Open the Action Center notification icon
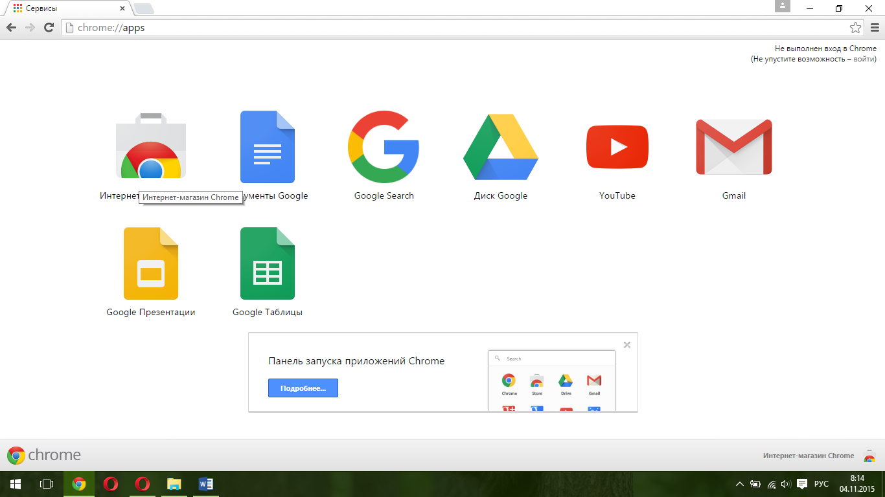The height and width of the screenshot is (497, 885). point(801,483)
